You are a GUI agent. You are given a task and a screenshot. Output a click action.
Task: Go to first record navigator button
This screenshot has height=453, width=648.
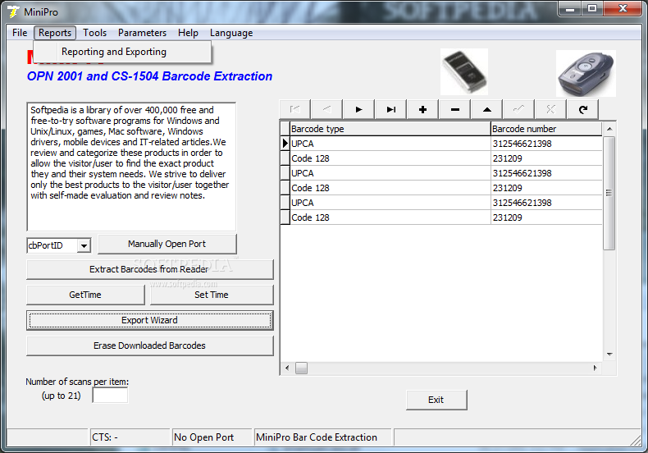pos(295,109)
